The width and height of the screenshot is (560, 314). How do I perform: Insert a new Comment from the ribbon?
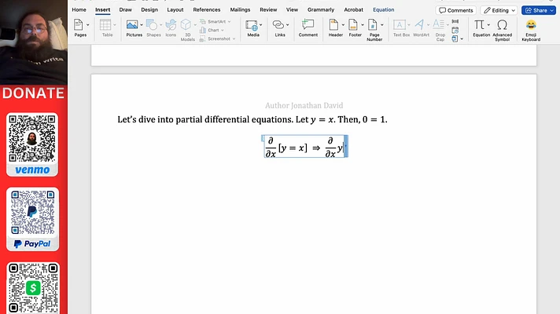308,27
